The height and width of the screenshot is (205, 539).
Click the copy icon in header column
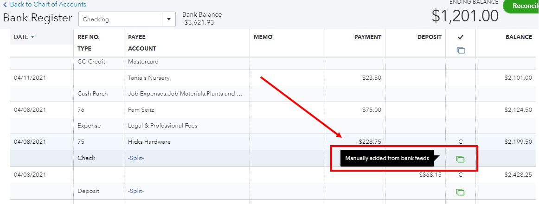coord(461,50)
